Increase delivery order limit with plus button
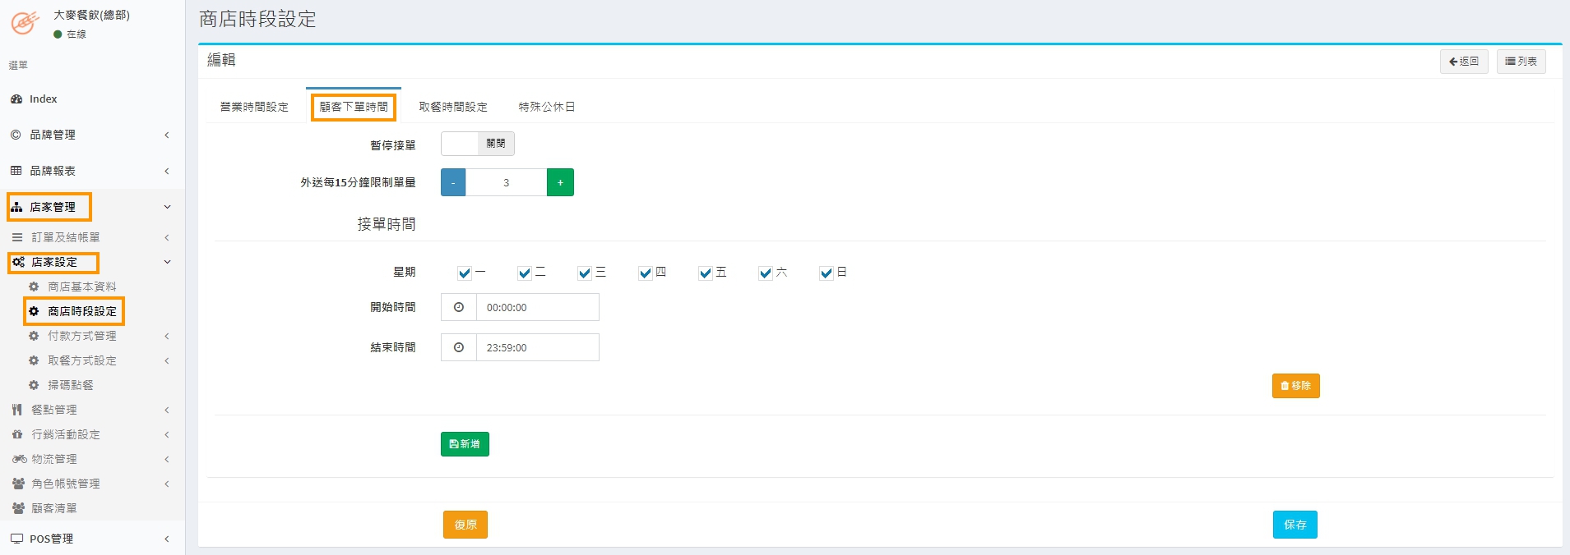Screen dimensions: 1570x555 coord(560,182)
